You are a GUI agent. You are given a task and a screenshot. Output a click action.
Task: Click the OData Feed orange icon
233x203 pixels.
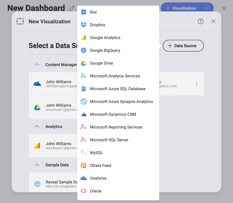84,165
